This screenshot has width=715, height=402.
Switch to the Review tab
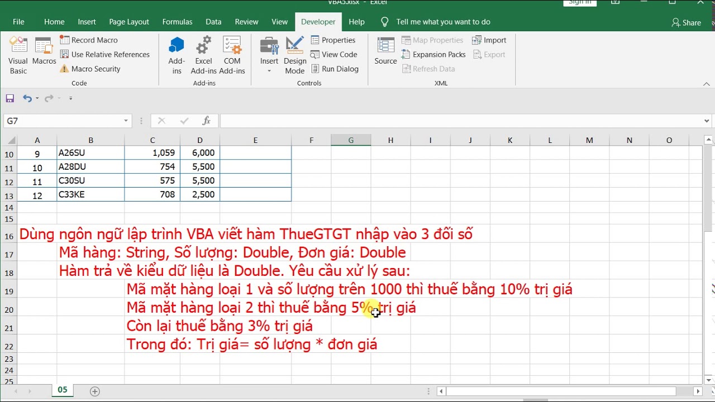click(x=246, y=22)
